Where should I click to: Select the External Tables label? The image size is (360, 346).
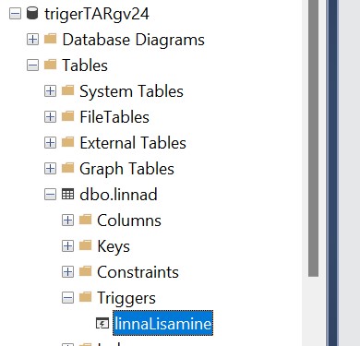click(x=133, y=143)
